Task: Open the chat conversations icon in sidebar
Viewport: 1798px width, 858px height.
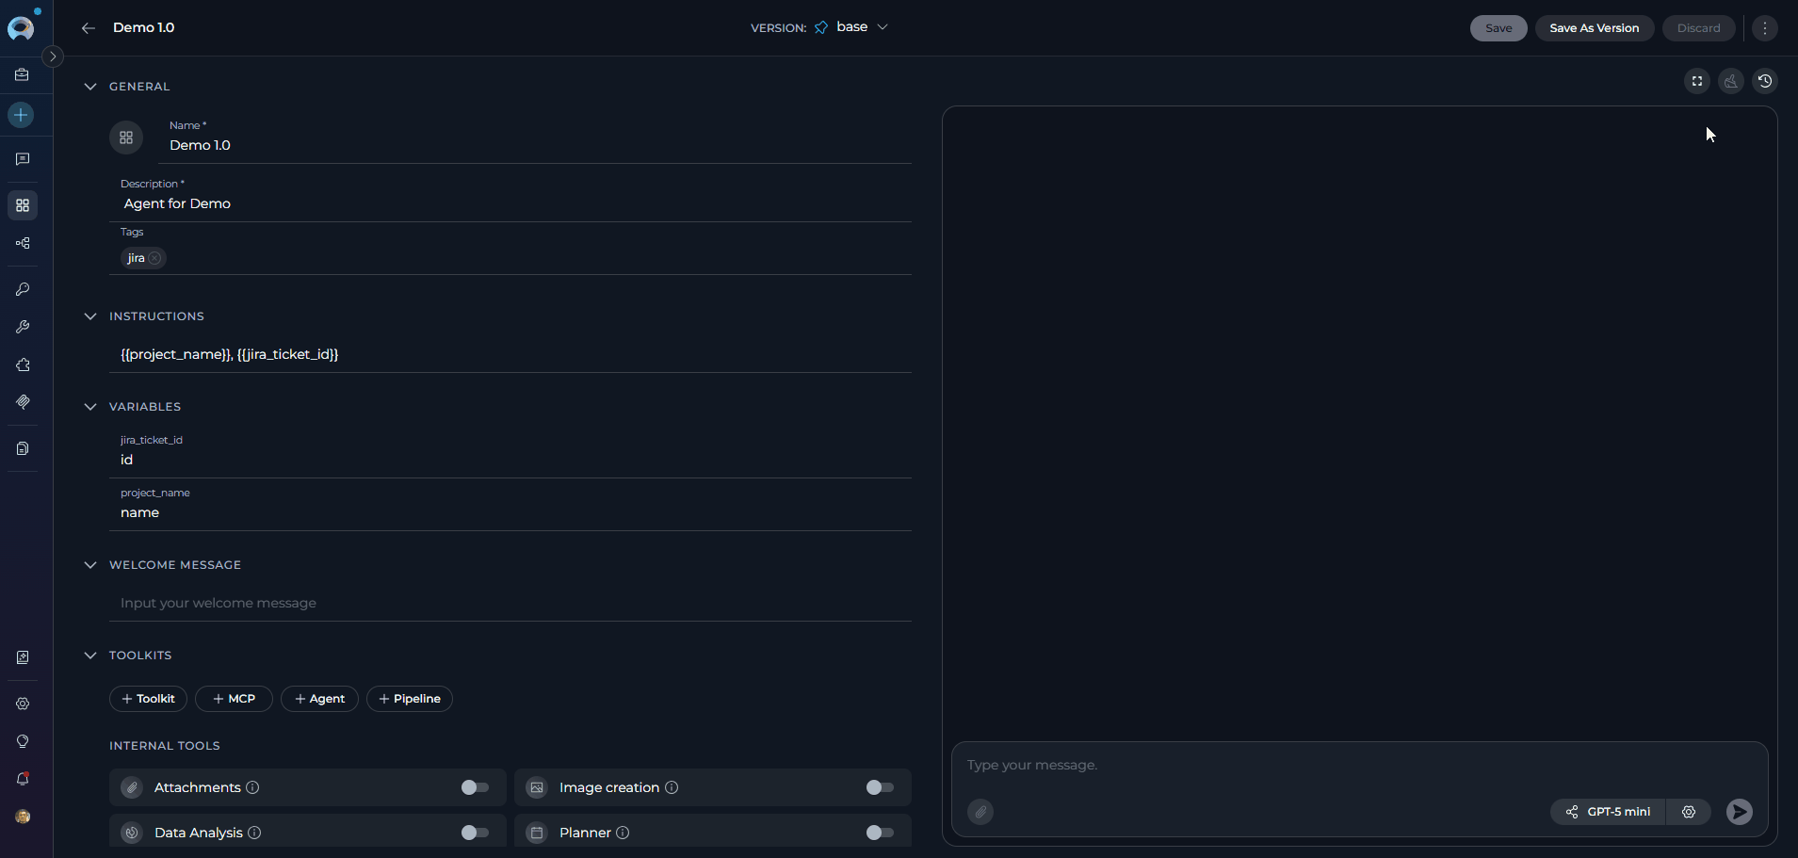Action: pos(23,158)
